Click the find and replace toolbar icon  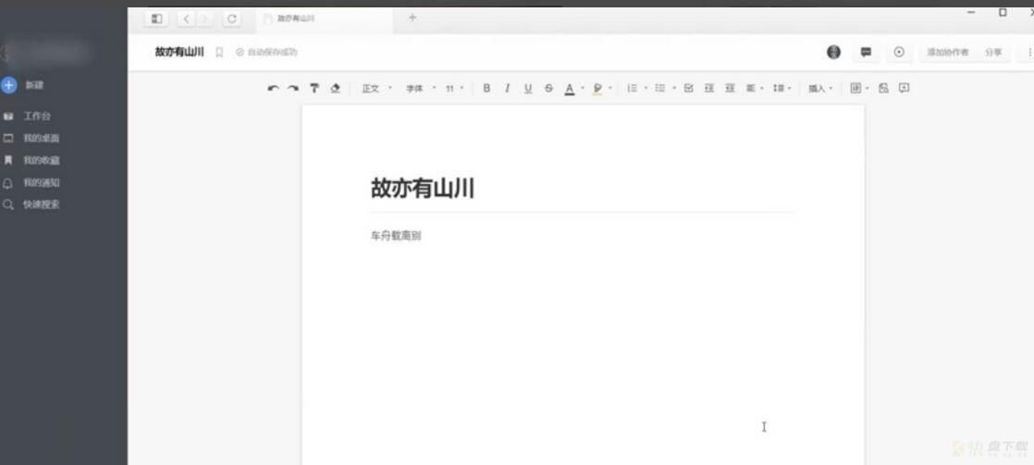pos(883,88)
